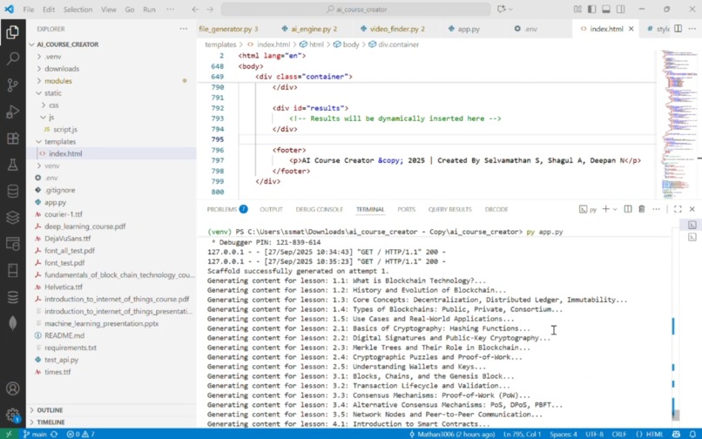Open the Explorer view in activity bar
The image size is (702, 439).
(x=12, y=32)
